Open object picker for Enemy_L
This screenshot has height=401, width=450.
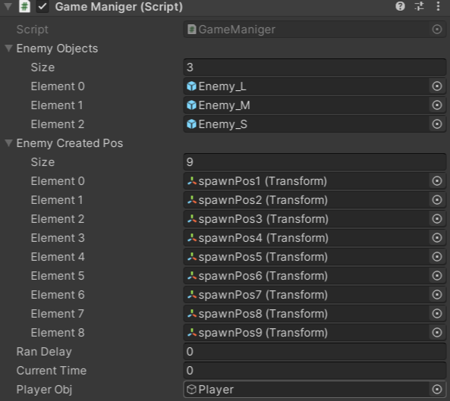coord(437,86)
